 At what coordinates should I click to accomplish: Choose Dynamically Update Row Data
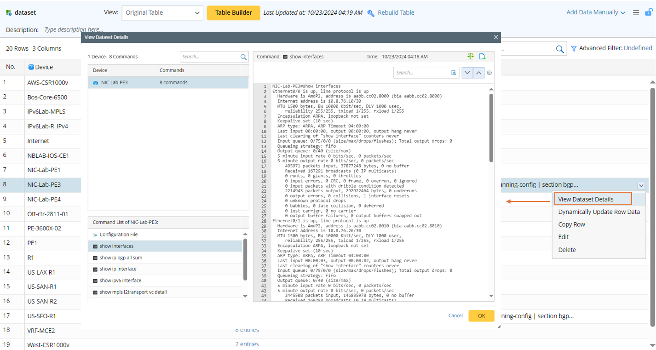click(598, 212)
